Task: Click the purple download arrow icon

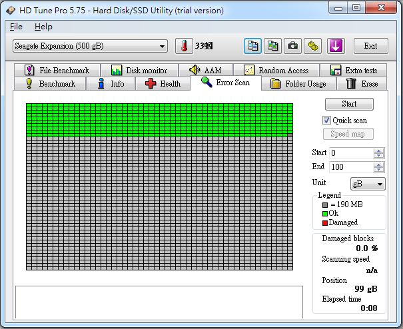Action: pos(336,46)
